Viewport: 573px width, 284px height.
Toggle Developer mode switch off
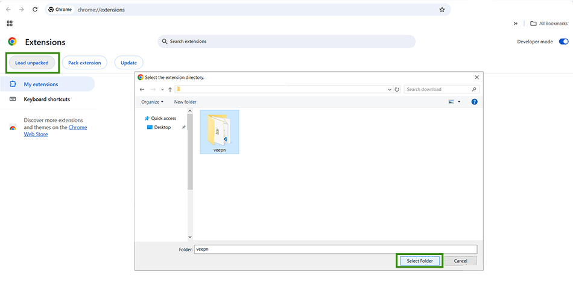point(564,42)
